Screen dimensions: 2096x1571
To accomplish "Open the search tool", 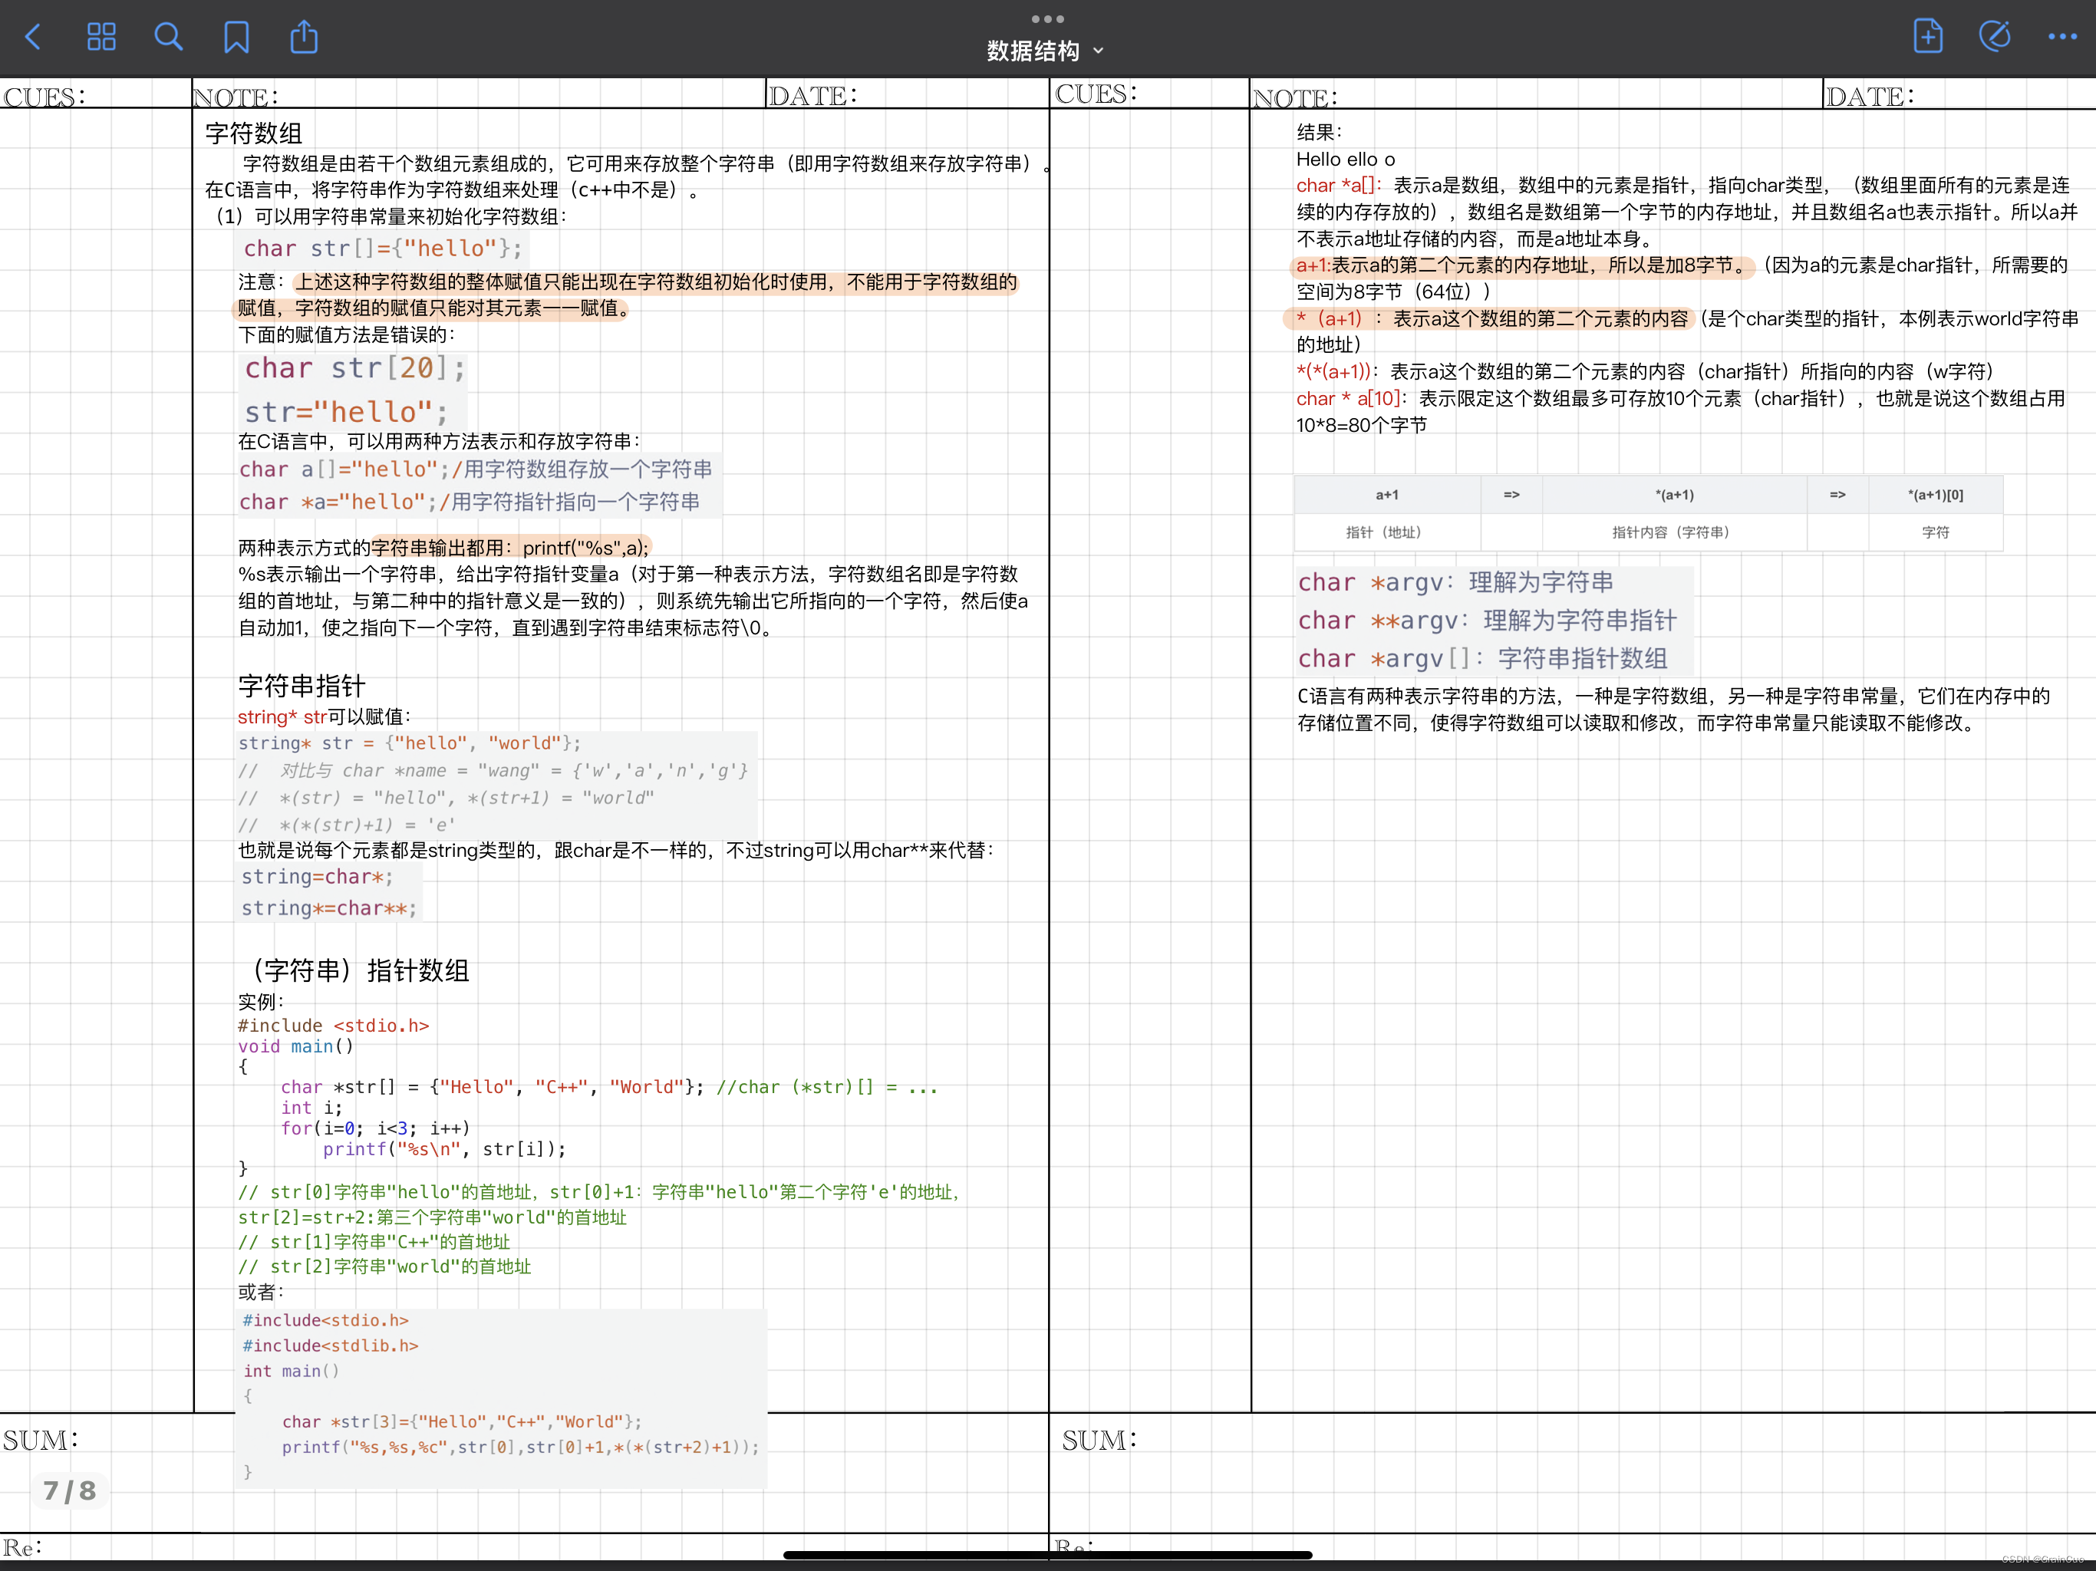I will pos(169,37).
